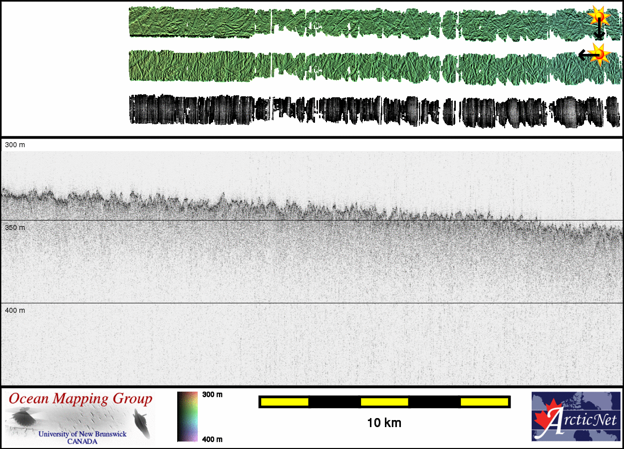The width and height of the screenshot is (624, 449).
Task: Click the middle yellow segment of the scale bar
Action: pos(384,402)
